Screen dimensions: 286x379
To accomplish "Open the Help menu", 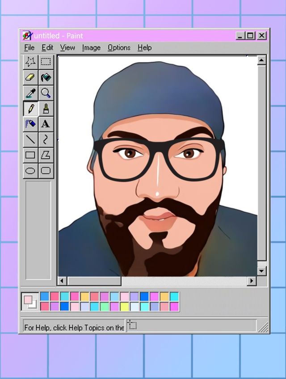I will click(144, 47).
